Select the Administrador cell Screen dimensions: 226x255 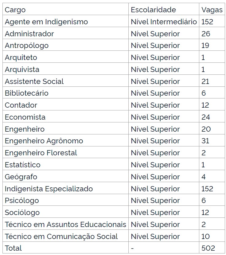point(29,34)
